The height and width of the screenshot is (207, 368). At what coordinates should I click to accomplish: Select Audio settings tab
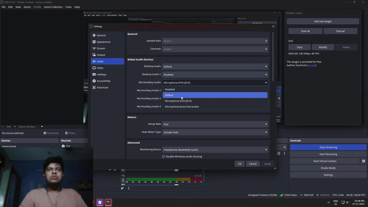click(x=107, y=62)
